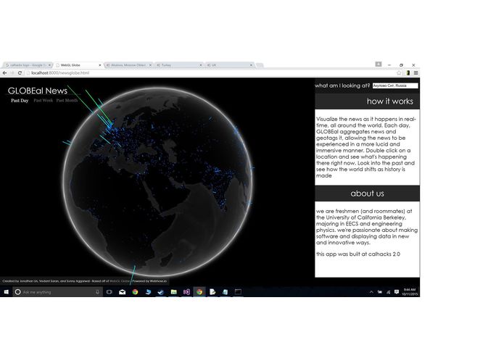Click the what am I looking at label
This screenshot has height=358, width=504.
point(342,86)
